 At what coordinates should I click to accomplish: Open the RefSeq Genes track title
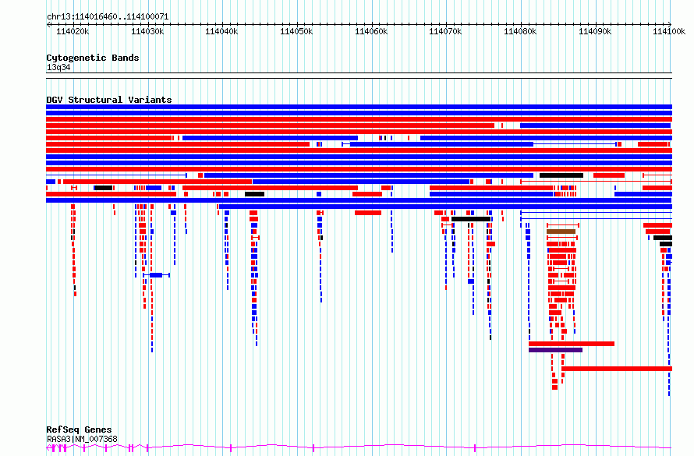[79, 429]
